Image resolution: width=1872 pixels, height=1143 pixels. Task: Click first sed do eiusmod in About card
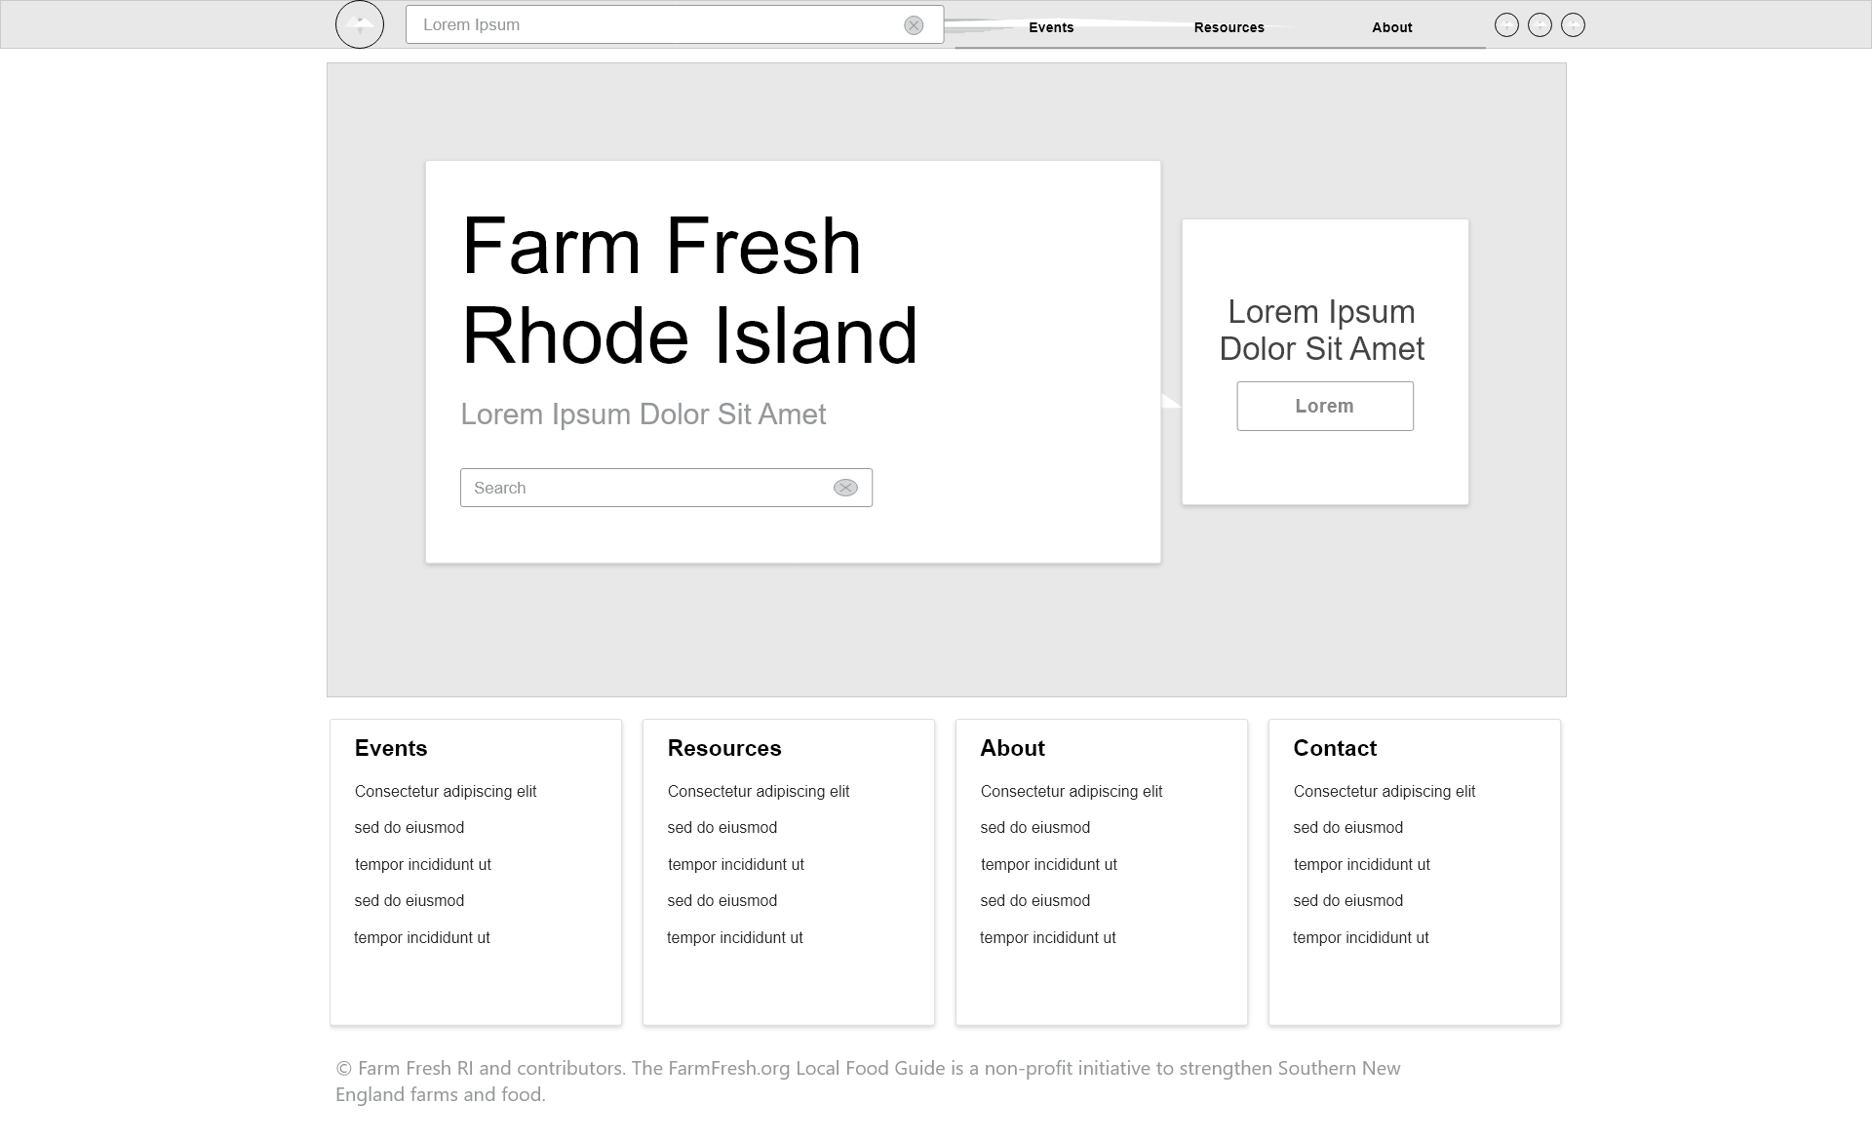(x=1035, y=827)
